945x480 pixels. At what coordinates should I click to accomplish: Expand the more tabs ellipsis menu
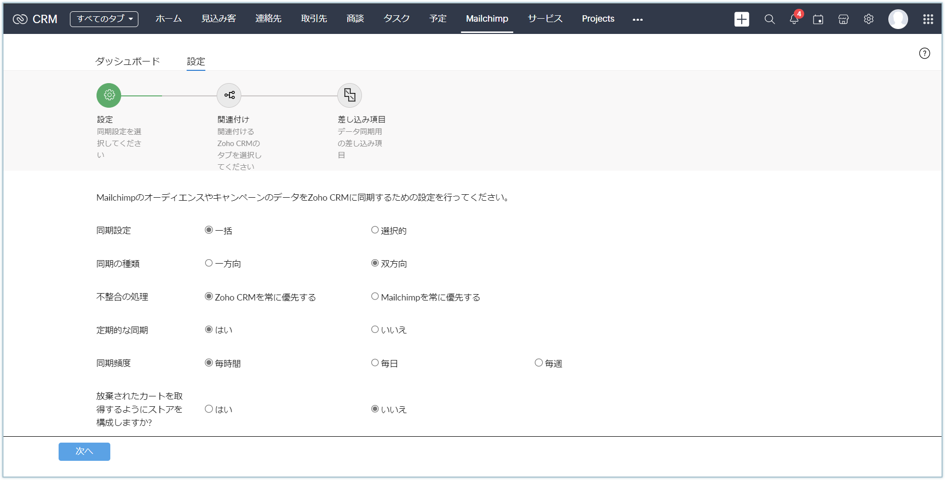click(638, 20)
